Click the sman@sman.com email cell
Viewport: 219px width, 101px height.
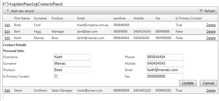click(90, 90)
